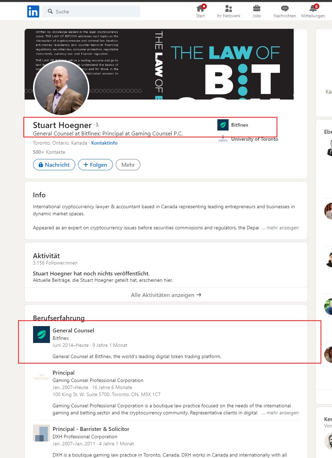The width and height of the screenshot is (332, 458).
Task: Open Stuart Hoegner's profile photo
Action: [x=61, y=88]
